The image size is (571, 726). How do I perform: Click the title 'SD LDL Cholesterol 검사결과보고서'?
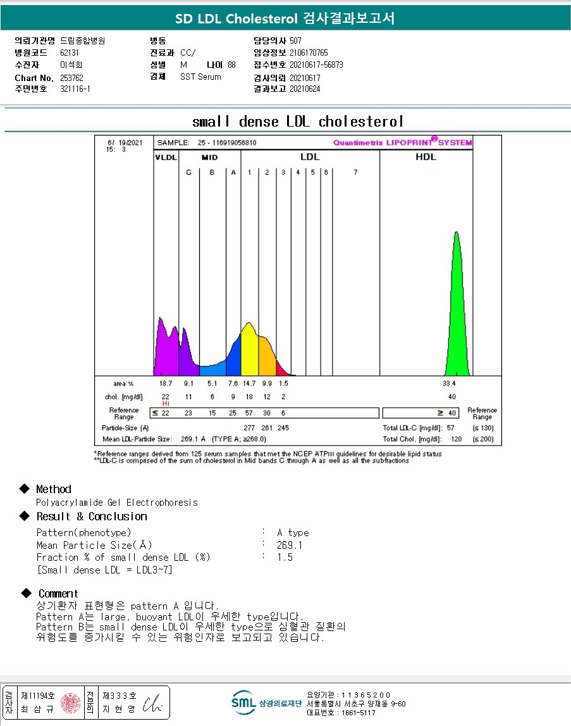pos(285,18)
